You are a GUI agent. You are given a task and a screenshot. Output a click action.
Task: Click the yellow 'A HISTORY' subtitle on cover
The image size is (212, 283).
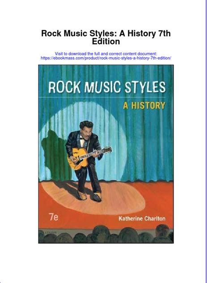pos(144,106)
